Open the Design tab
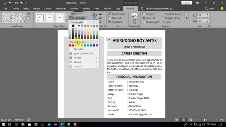The height and width of the screenshot is (127, 226). 36,8
